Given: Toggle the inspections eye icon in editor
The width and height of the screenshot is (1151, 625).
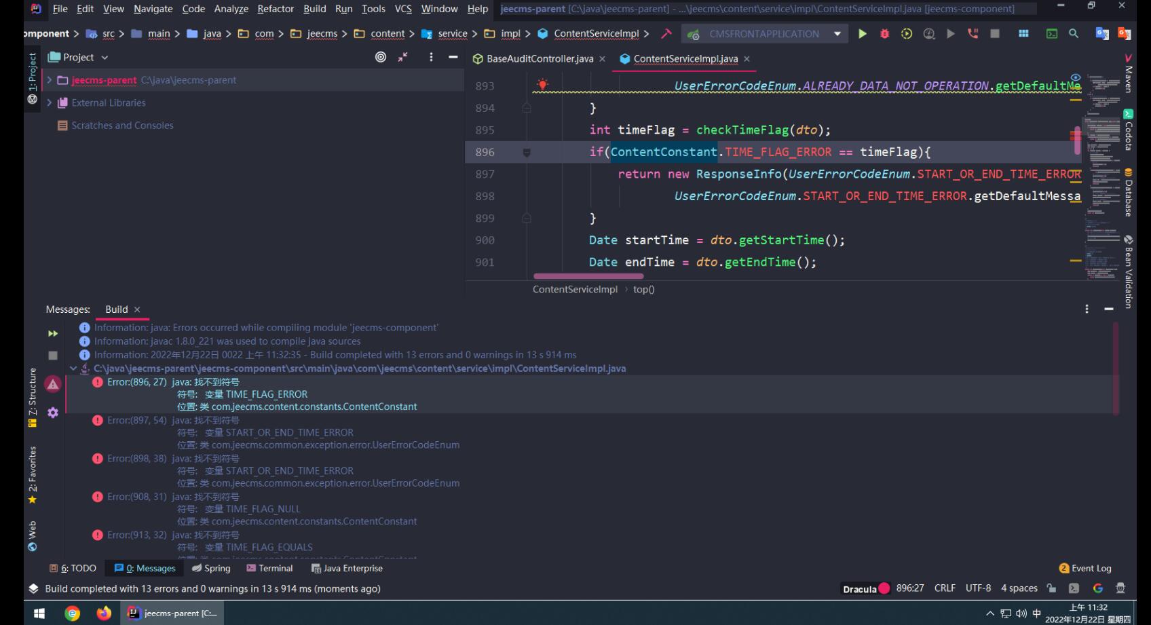Looking at the screenshot, I should pyautogui.click(x=1076, y=77).
